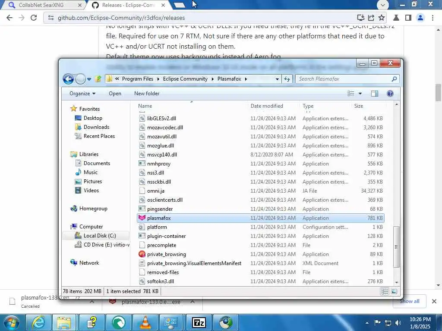Click New folder in the toolbar
Viewport: 442px width, 331px height.
[x=147, y=94]
